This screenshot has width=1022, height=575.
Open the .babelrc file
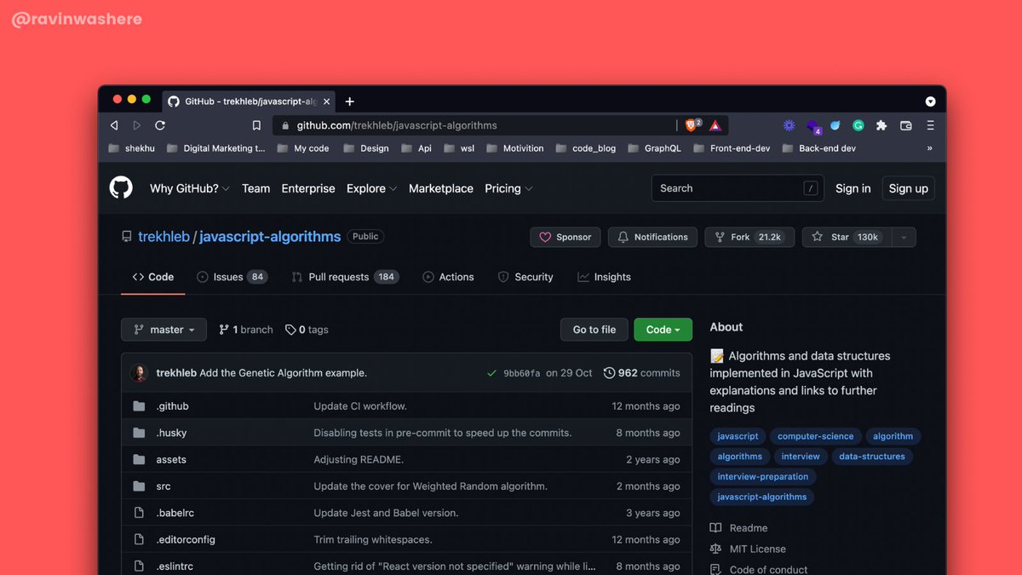[175, 513]
